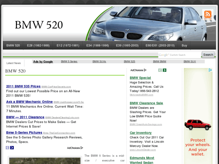Click the right-sidebar AdChoices triangle icon
The height and width of the screenshot is (164, 219).
[x=145, y=70]
